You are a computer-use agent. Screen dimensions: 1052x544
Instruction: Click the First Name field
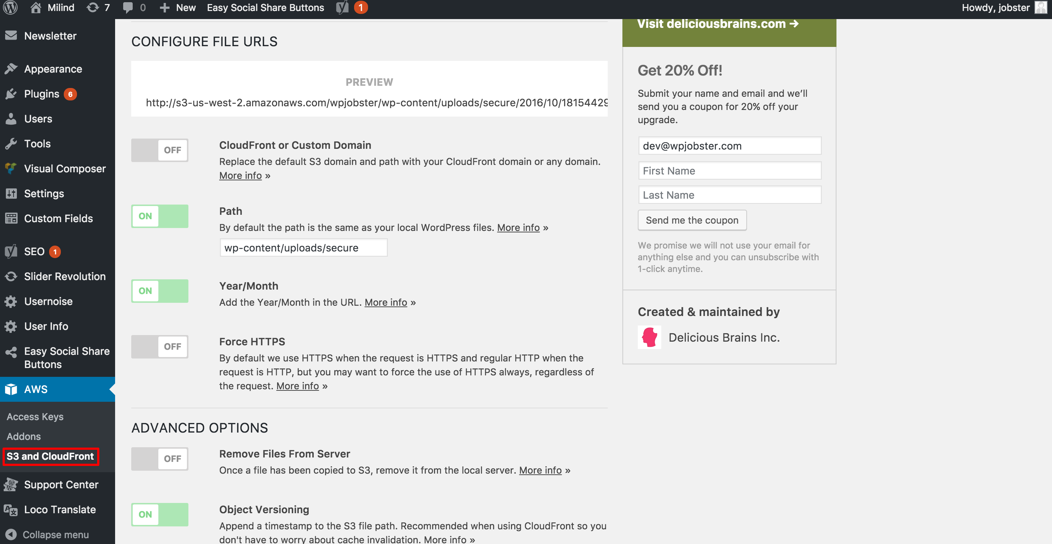click(730, 171)
